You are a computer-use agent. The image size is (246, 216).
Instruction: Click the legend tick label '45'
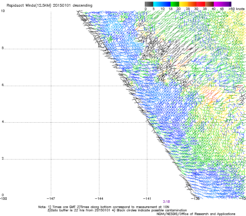point(222,9)
